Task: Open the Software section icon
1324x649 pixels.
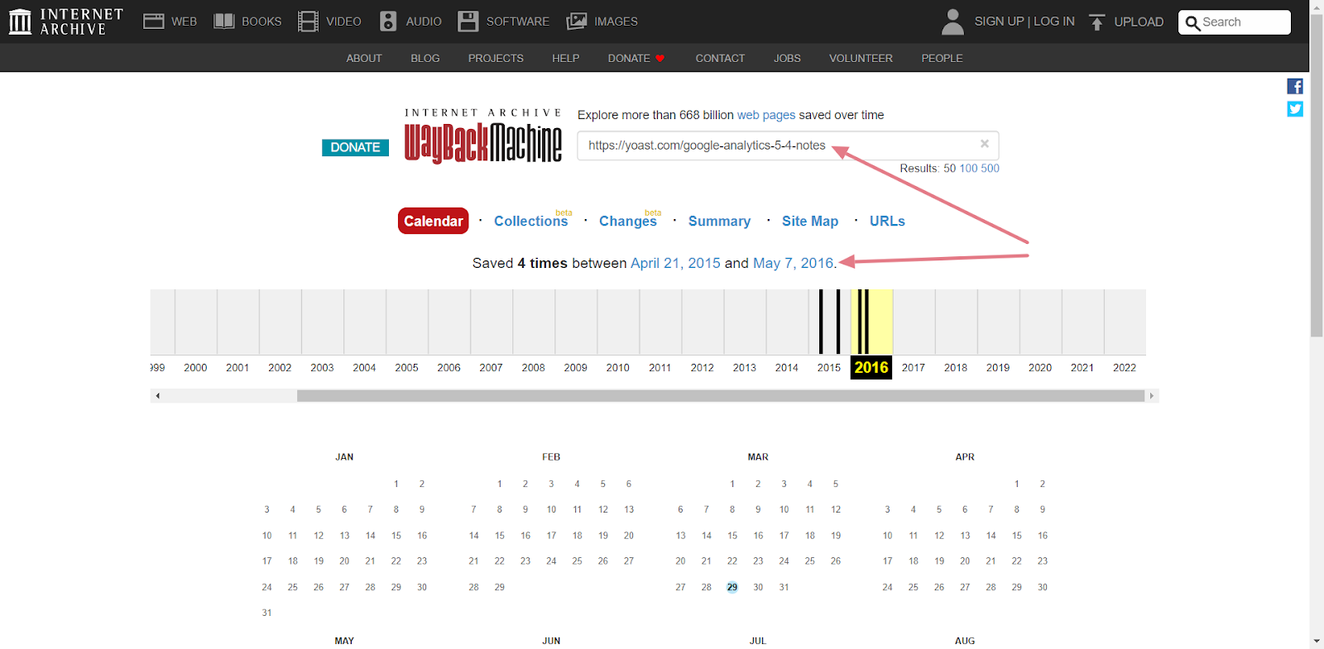Action: pos(468,21)
